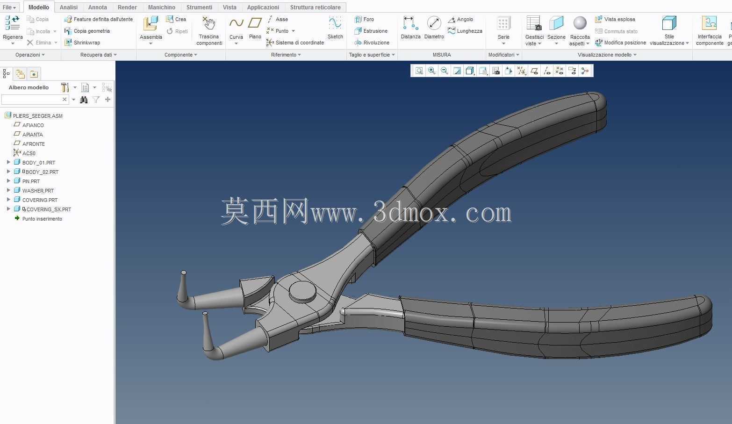Click the Assembla component icon
This screenshot has height=424, width=732.
click(x=151, y=24)
